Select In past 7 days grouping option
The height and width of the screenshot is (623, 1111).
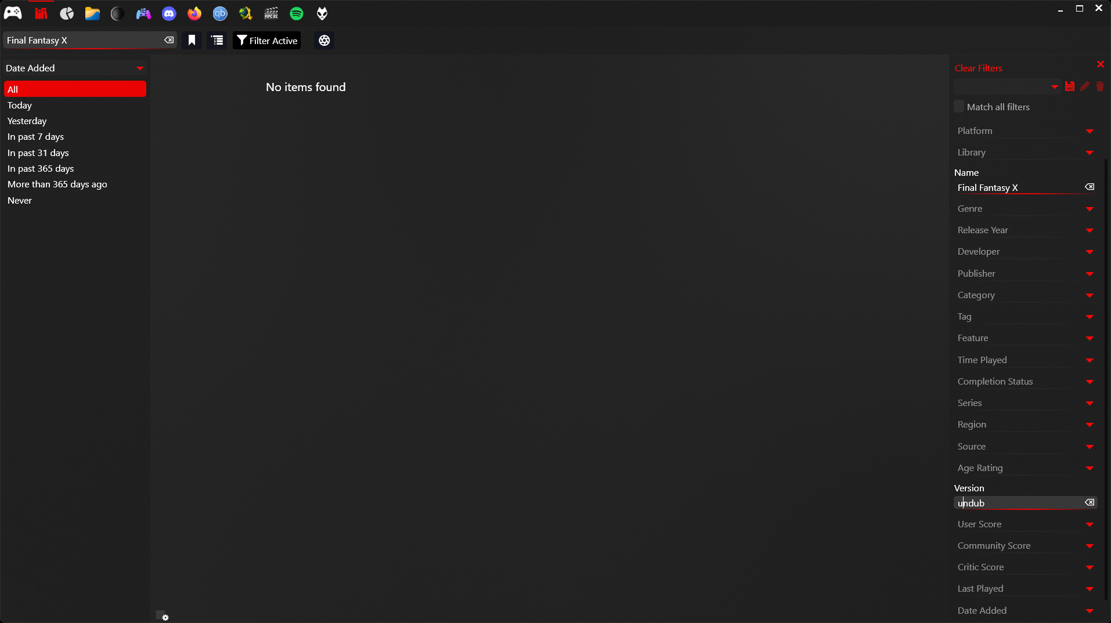35,136
